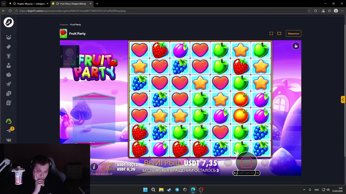Go to next promo slide arrow
The height and width of the screenshot is (194, 346).
[x=78, y=57]
